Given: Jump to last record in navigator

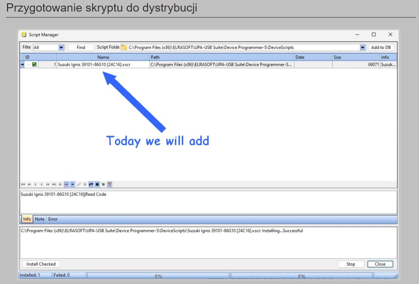Looking at the screenshot, I should 54,184.
